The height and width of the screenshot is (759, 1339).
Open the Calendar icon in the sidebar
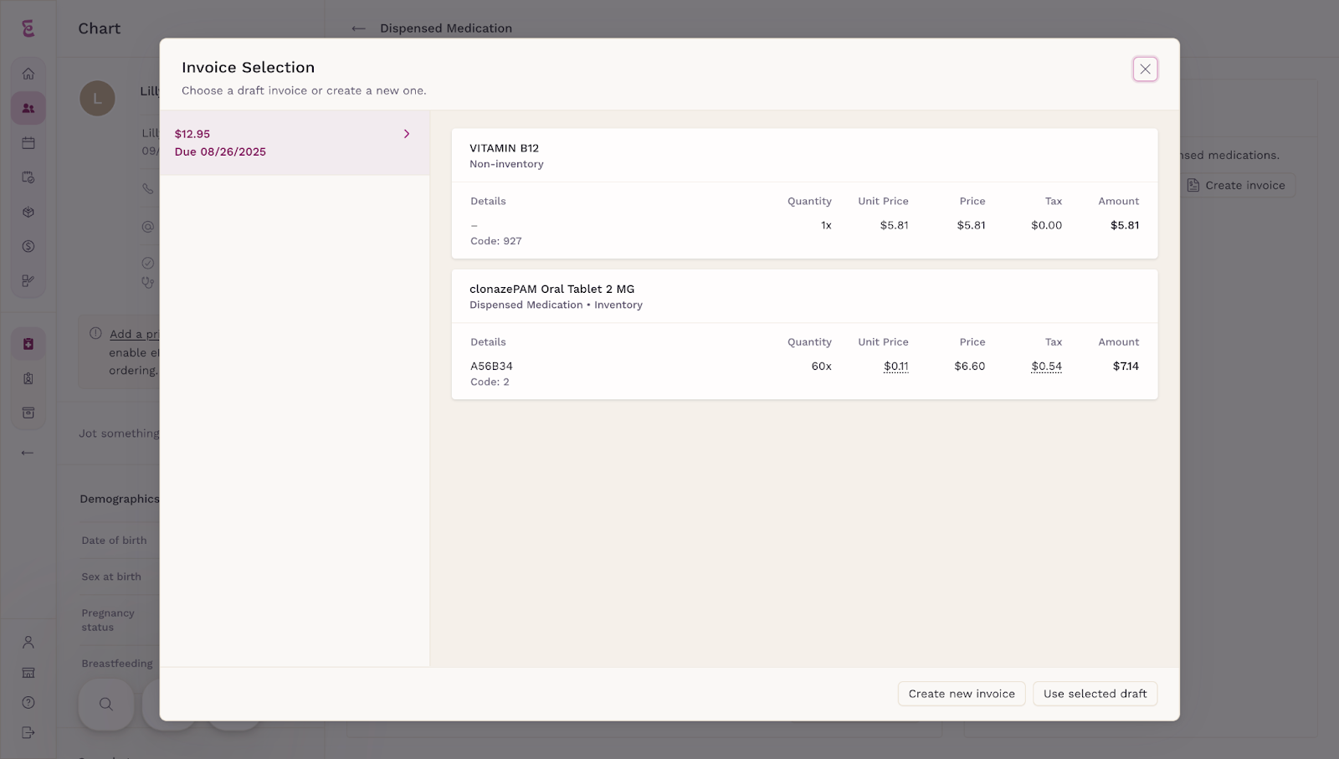click(x=28, y=143)
